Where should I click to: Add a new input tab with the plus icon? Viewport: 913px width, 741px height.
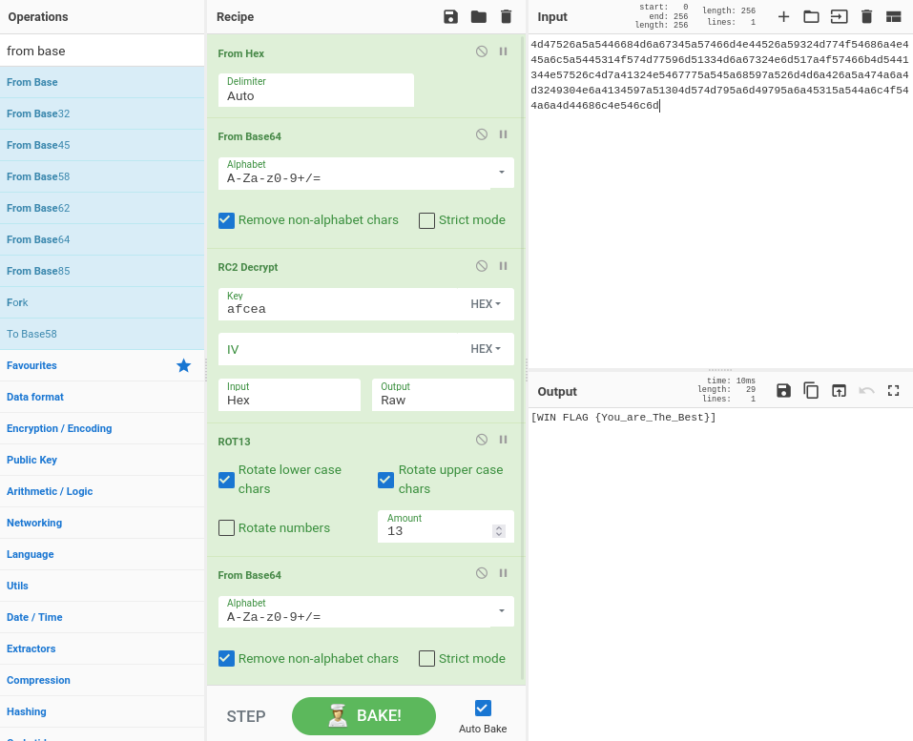click(x=782, y=16)
